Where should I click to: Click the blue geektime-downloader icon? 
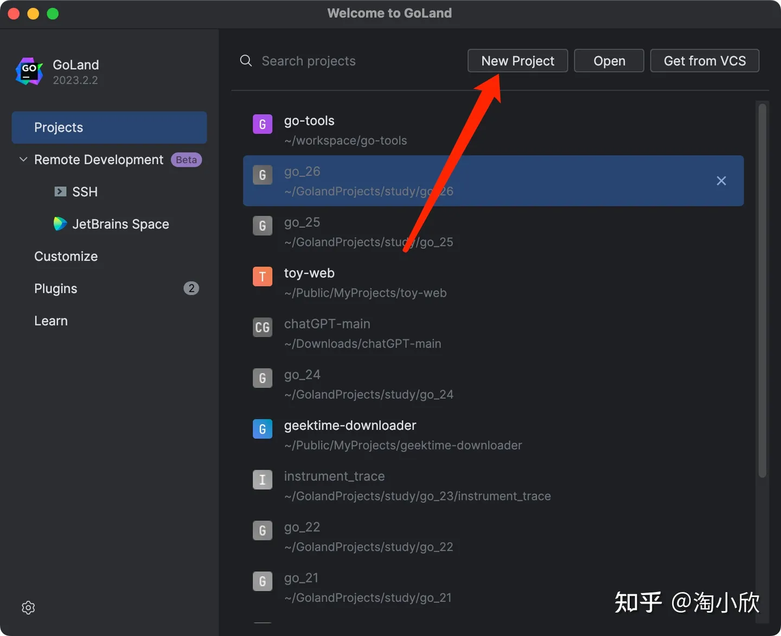(x=263, y=429)
